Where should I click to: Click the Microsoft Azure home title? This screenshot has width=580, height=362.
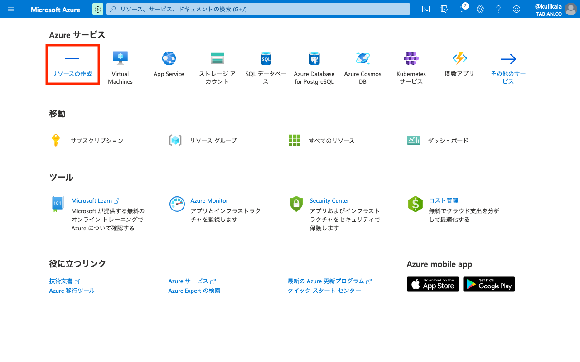[x=55, y=10]
